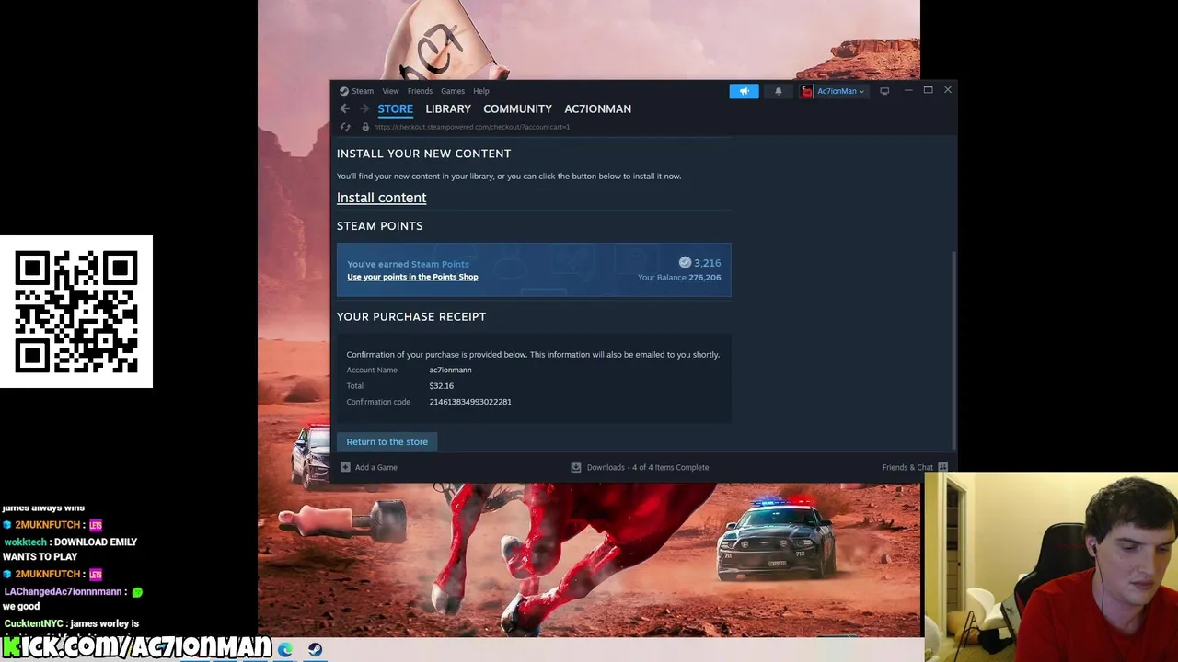The image size is (1178, 662).
Task: Open Friends & Chat
Action: coord(907,467)
